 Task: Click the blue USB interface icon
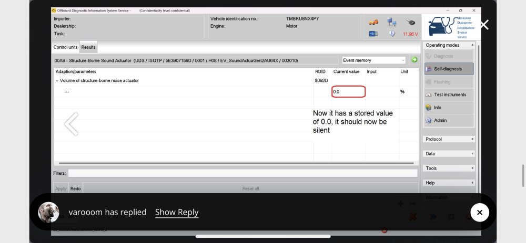(x=373, y=34)
